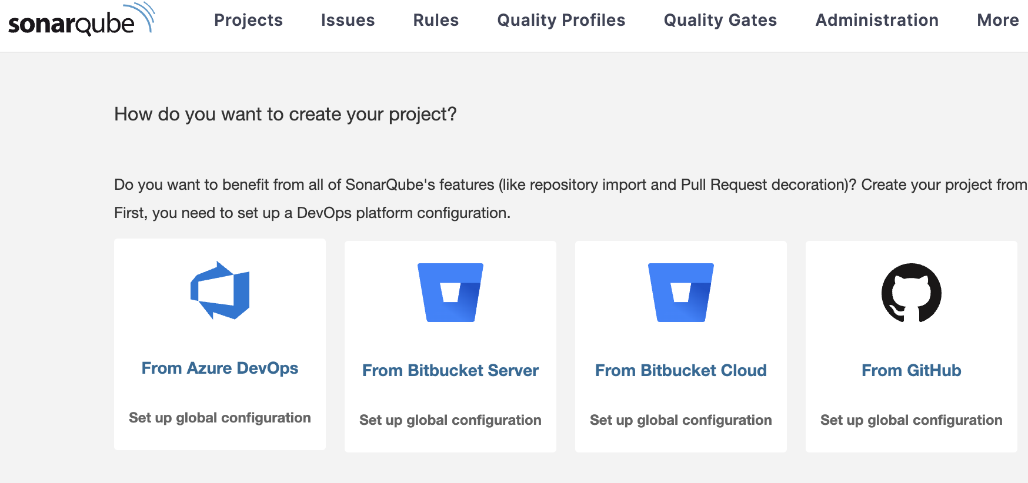
Task: Set up global configuration for GitHub
Action: (912, 420)
